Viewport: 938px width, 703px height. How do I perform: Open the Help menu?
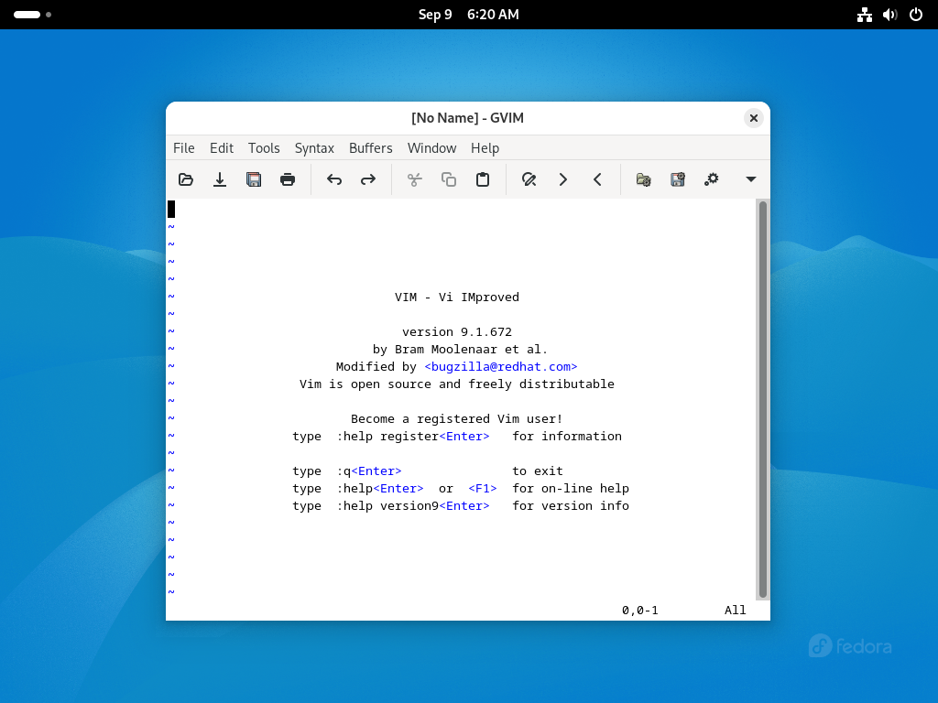click(485, 148)
